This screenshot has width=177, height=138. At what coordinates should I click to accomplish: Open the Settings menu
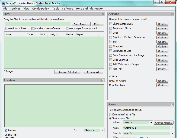[x=15, y=9]
